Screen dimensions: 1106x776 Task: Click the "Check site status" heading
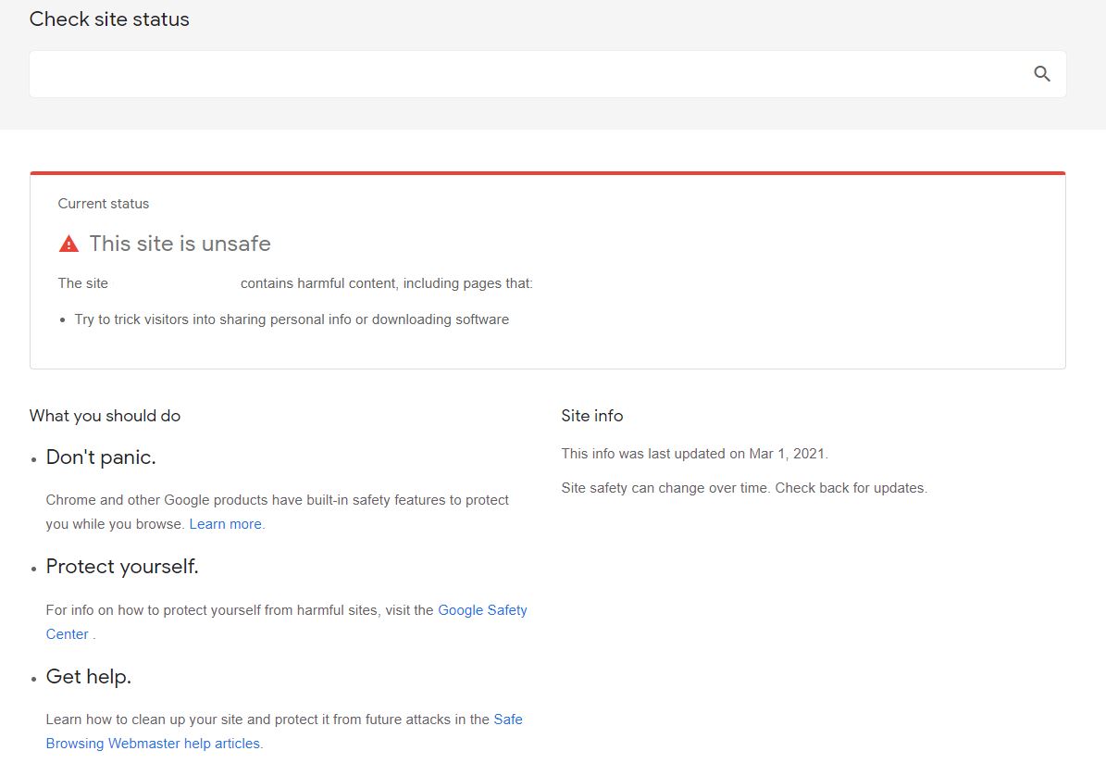(x=109, y=19)
